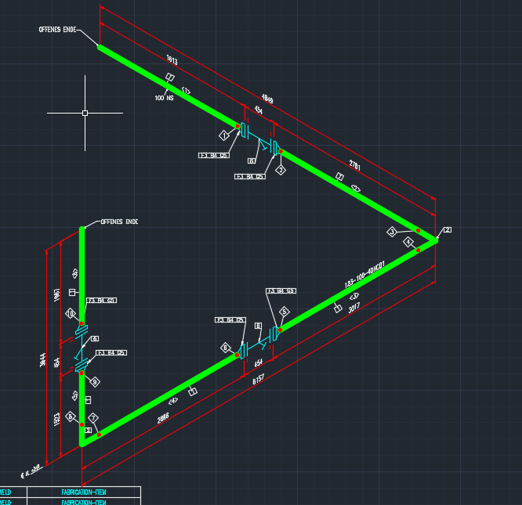Select weld tag diamond number 2
522x505 pixels.
click(x=281, y=170)
